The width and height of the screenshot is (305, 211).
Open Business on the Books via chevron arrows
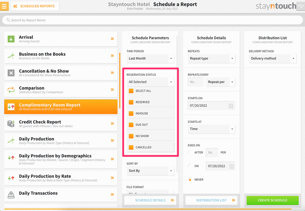(112, 56)
